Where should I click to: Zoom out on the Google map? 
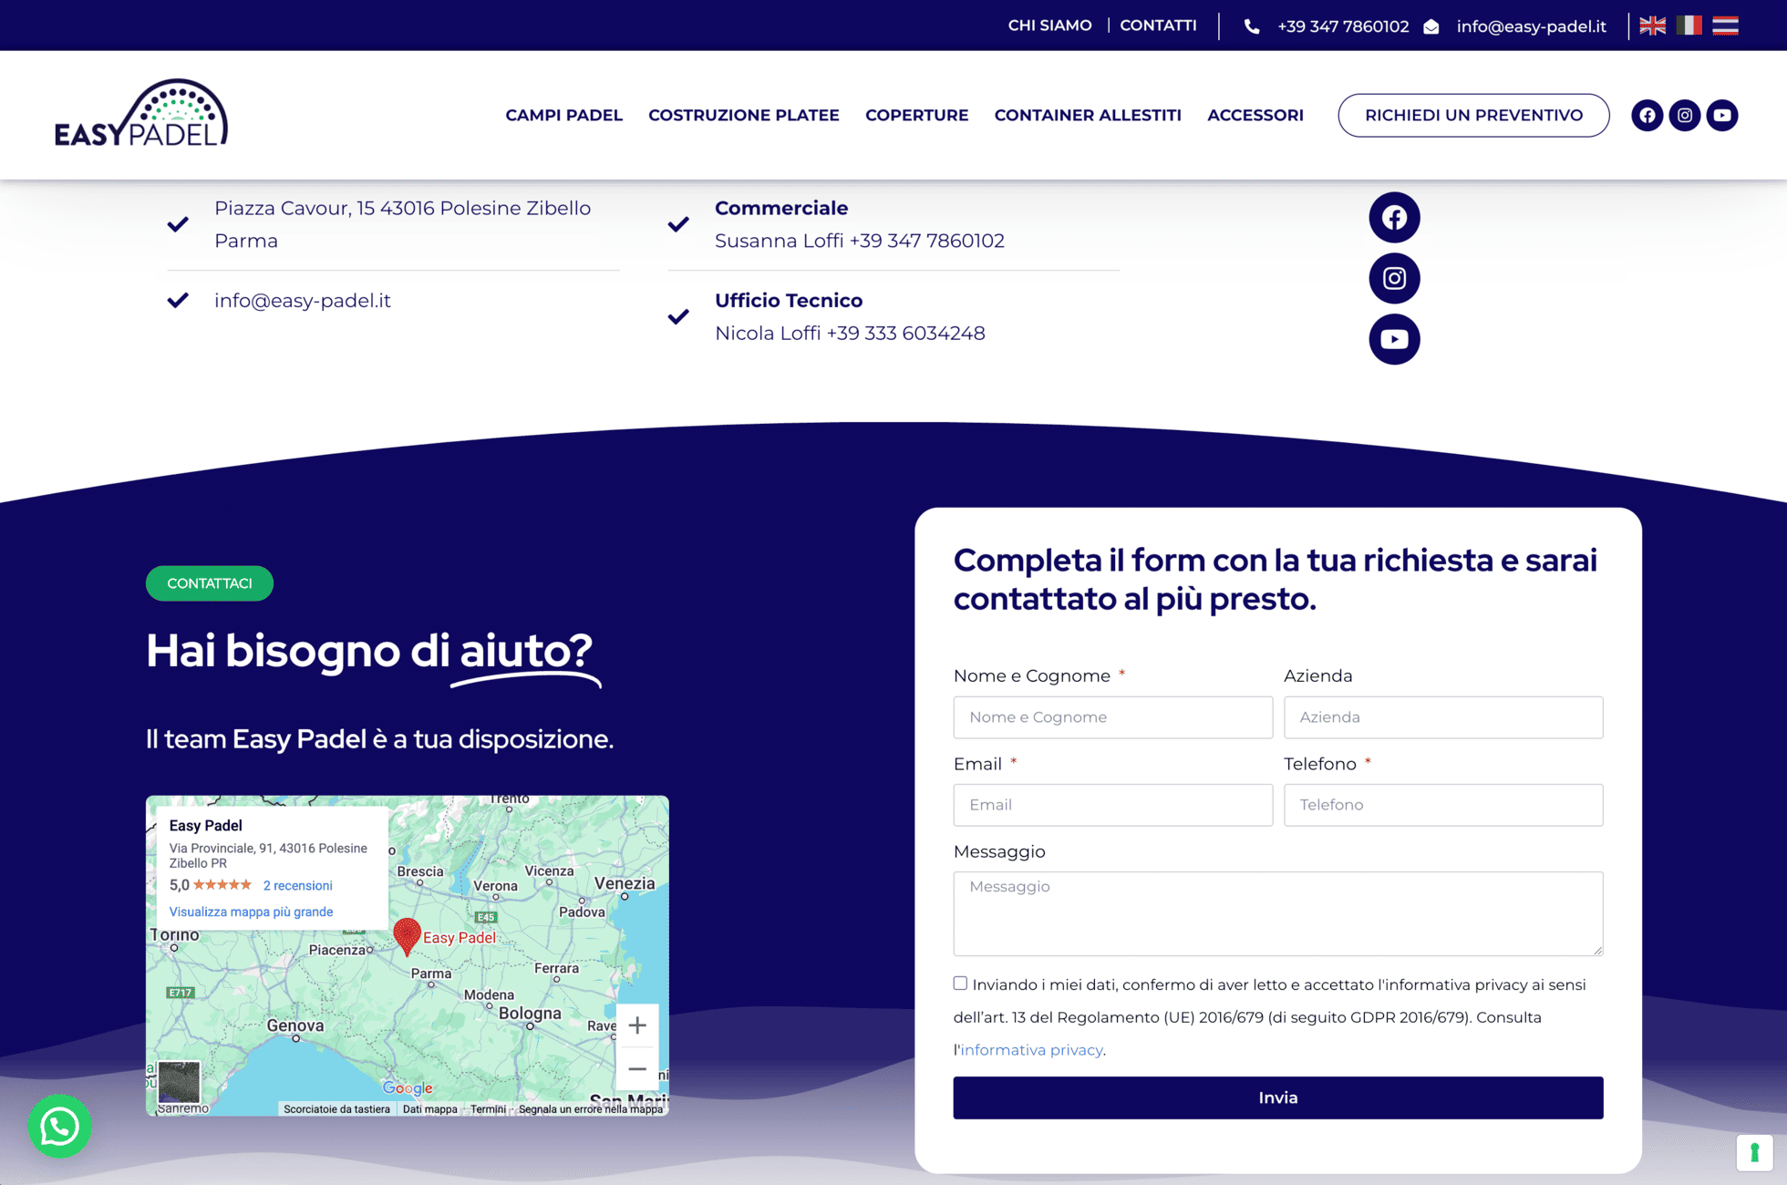(637, 1068)
